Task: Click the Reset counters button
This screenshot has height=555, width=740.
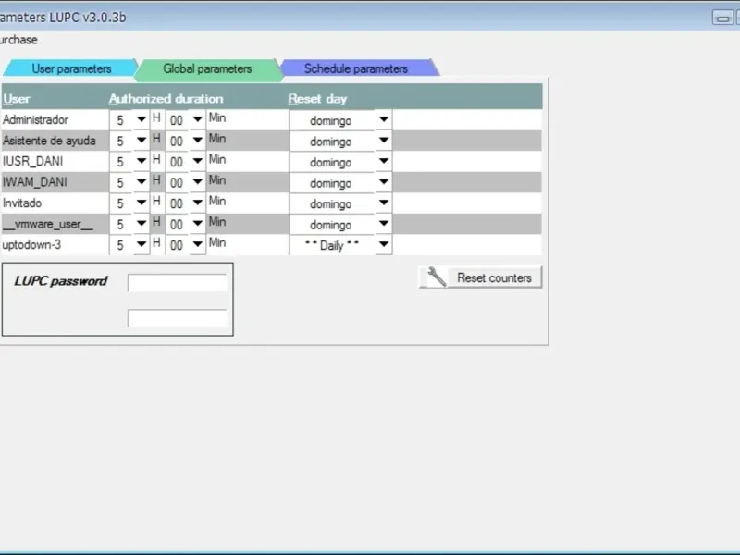Action: [x=480, y=277]
